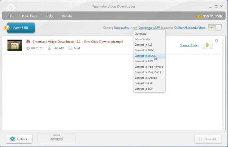228x147 pixels.
Task: Click the Freemake diamond logo icon
Action: click(x=11, y=8)
